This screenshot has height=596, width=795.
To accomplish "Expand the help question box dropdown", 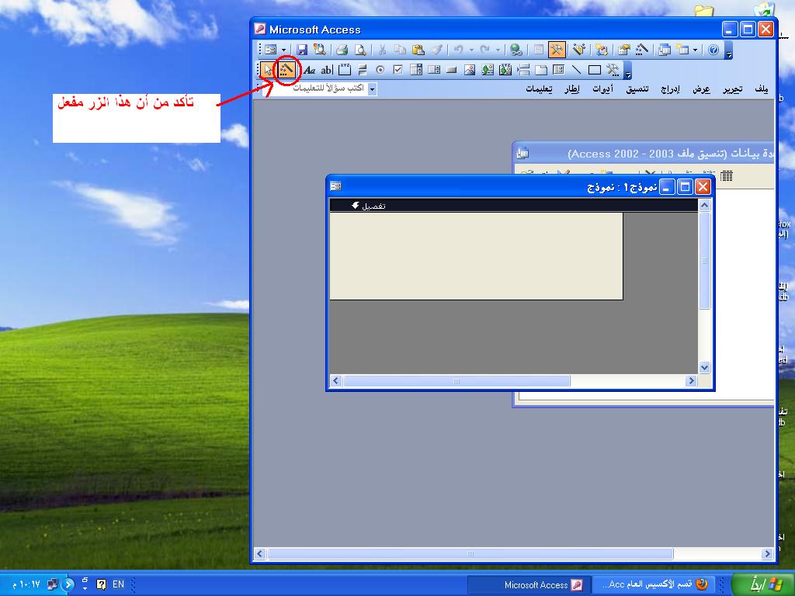I will (x=372, y=88).
